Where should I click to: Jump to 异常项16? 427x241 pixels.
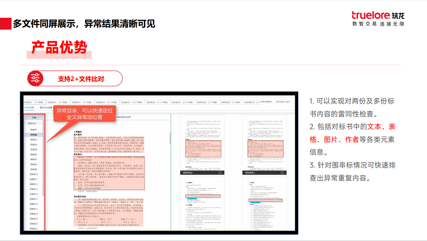click(x=34, y=204)
